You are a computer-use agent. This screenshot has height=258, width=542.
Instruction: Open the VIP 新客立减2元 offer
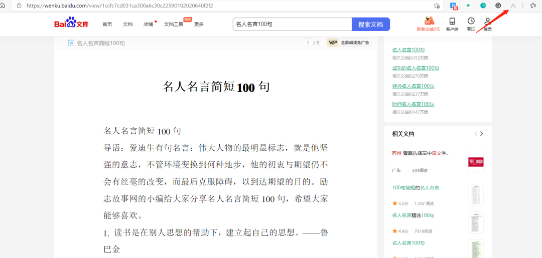pos(429,24)
